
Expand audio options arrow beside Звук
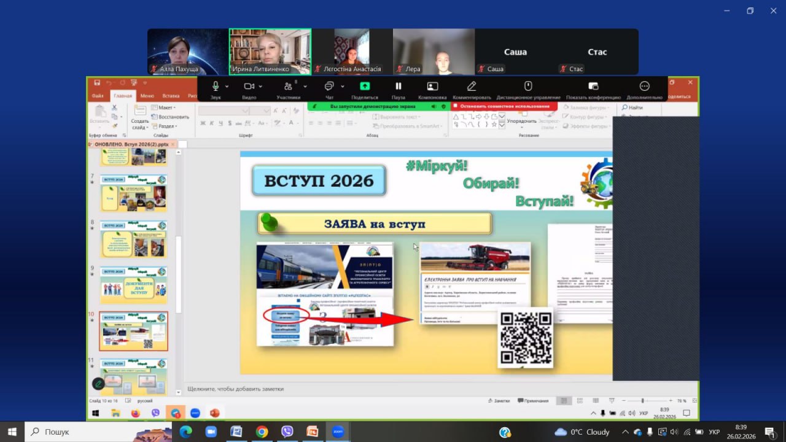[227, 87]
